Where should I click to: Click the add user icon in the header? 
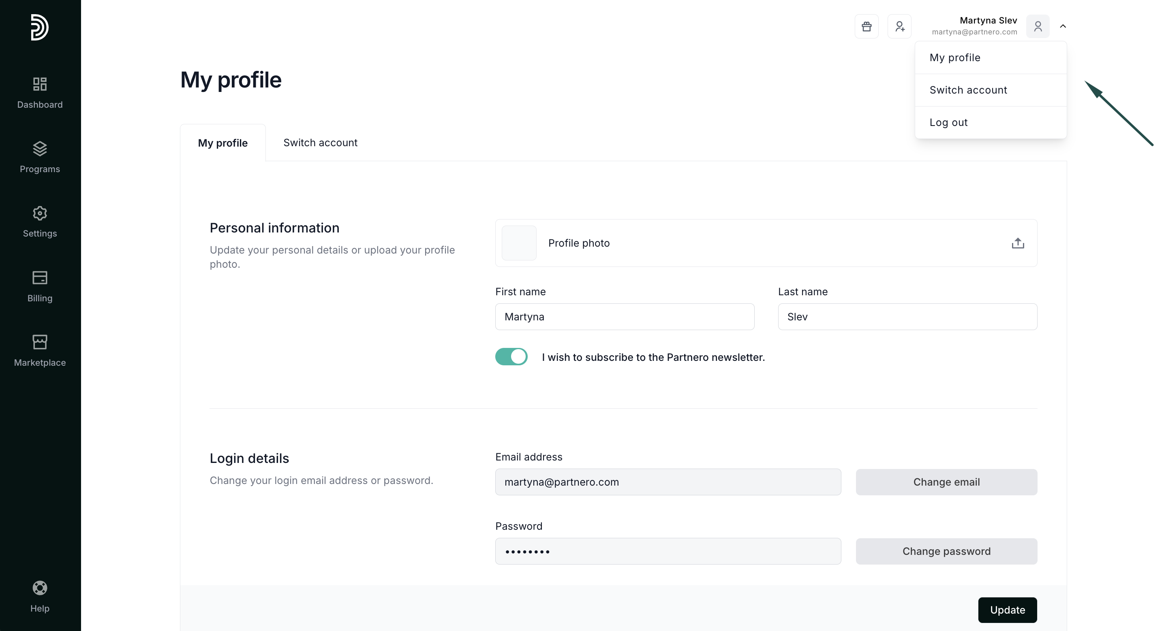click(899, 26)
